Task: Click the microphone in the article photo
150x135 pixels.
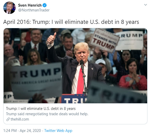Action: [82, 65]
